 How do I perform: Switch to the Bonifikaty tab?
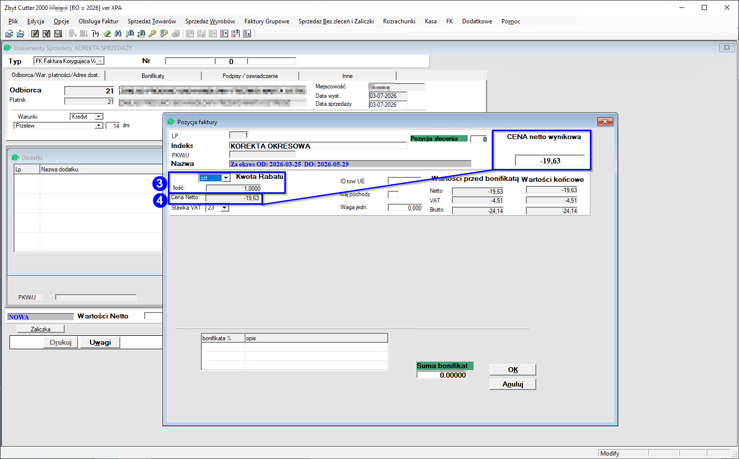(153, 76)
